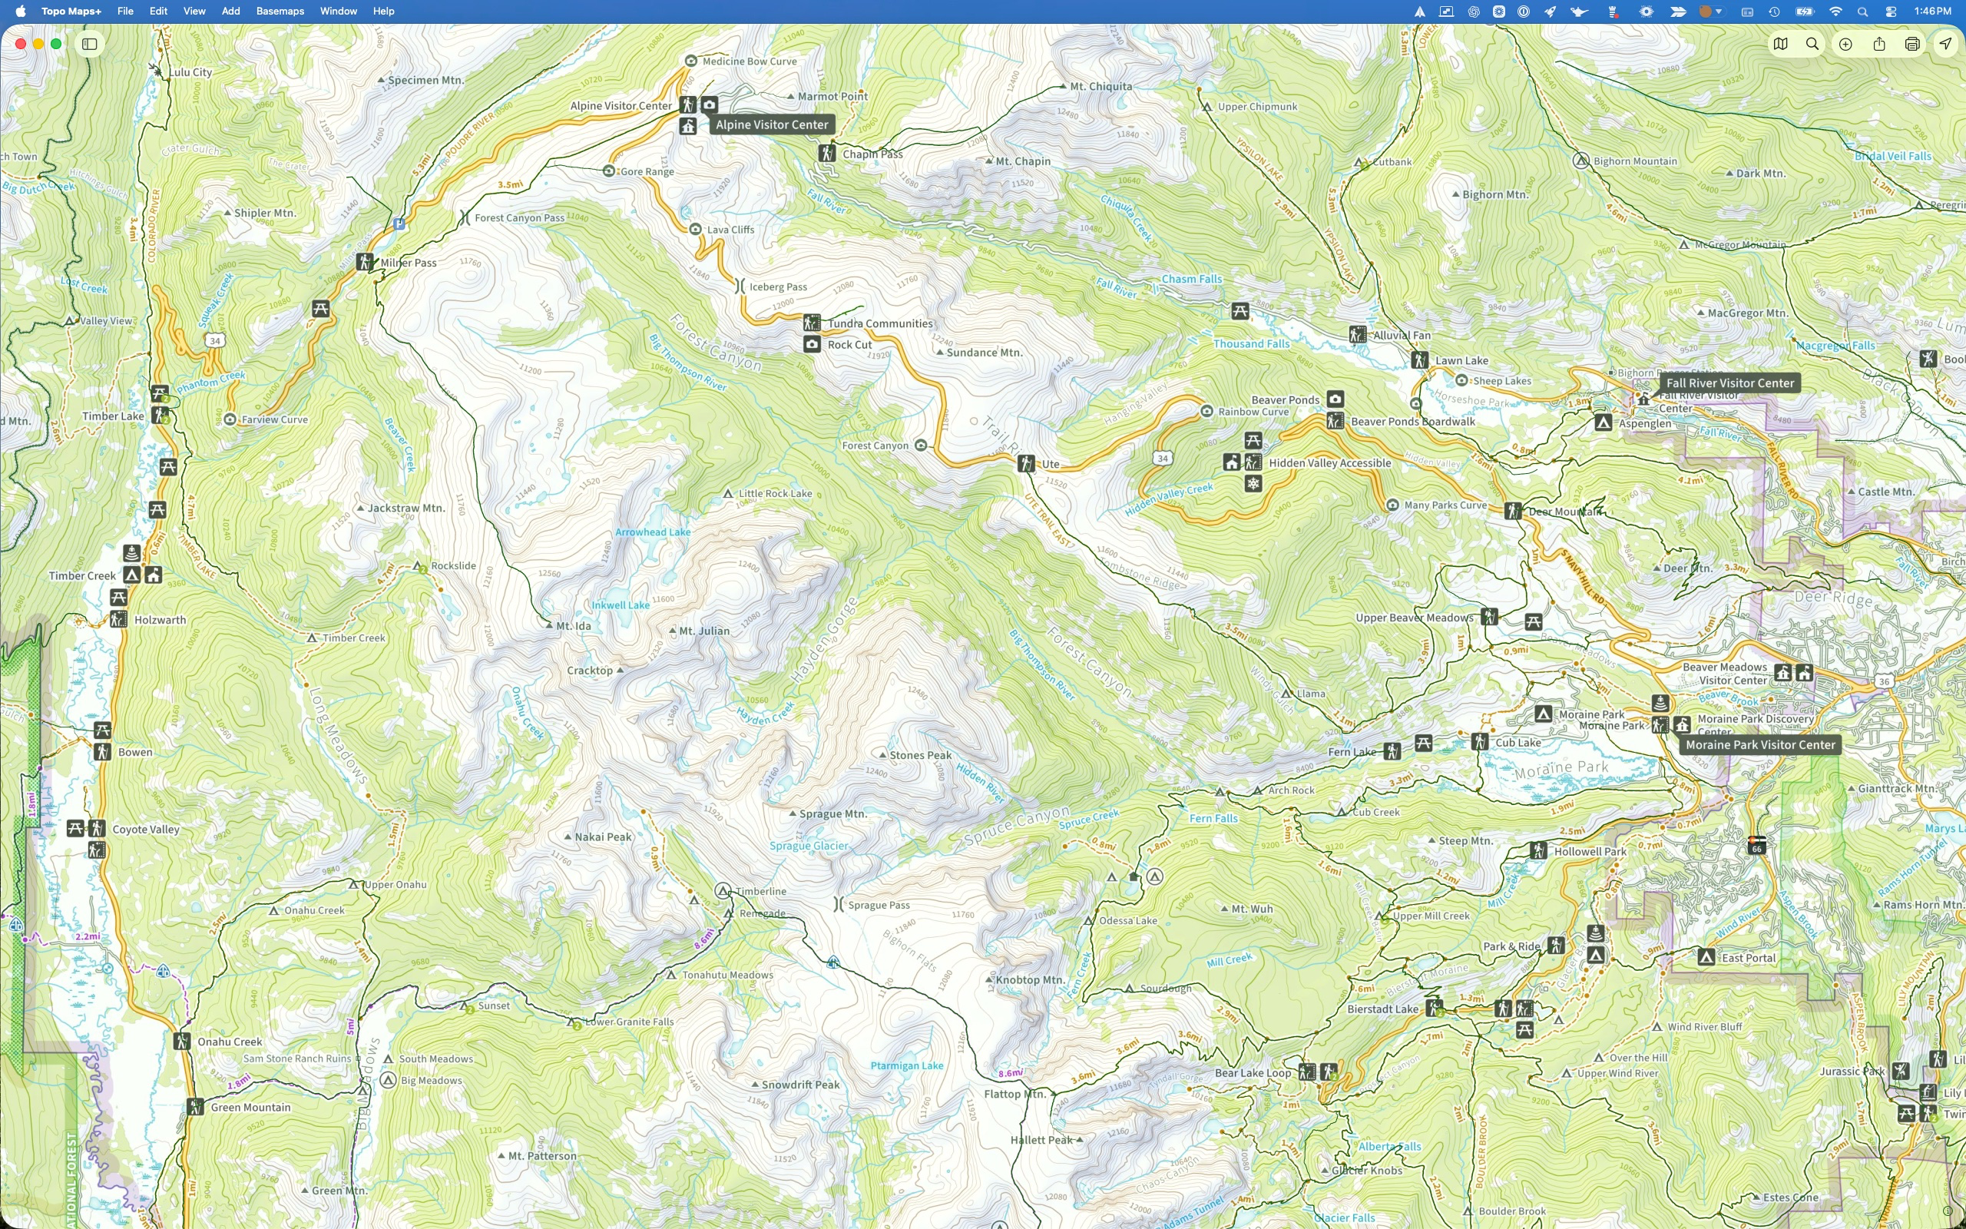Click the Fall River Visitor Center callout
This screenshot has width=1966, height=1229.
[x=1729, y=383]
